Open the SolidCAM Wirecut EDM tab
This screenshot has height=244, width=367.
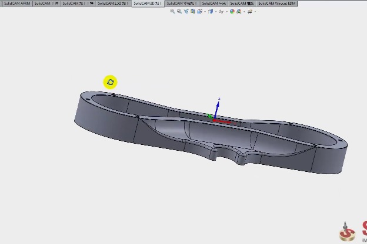click(x=277, y=4)
